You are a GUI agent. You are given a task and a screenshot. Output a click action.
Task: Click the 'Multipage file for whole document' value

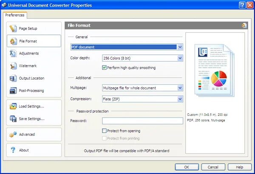pos(130,88)
